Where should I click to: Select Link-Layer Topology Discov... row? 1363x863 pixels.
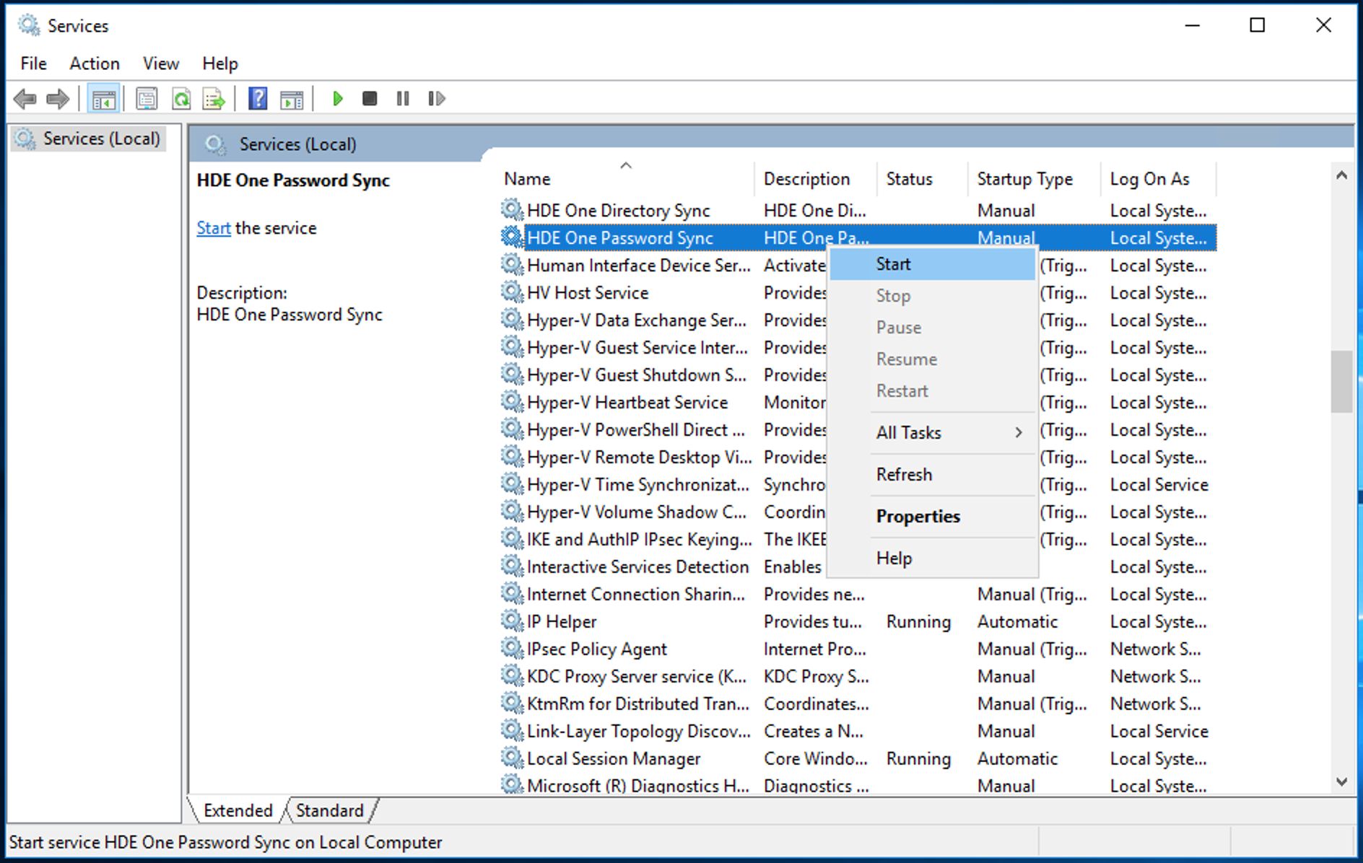click(x=858, y=731)
